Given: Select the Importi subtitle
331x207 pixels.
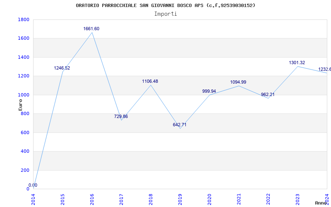Looking at the screenshot, I should [165, 14].
